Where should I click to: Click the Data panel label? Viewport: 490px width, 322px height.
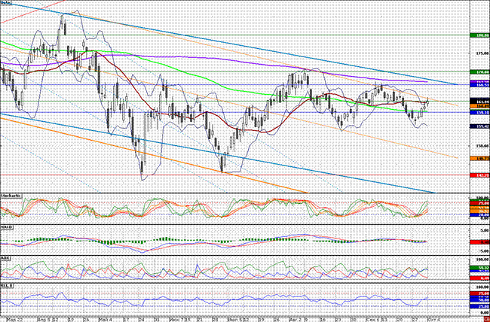click(x=9, y=4)
